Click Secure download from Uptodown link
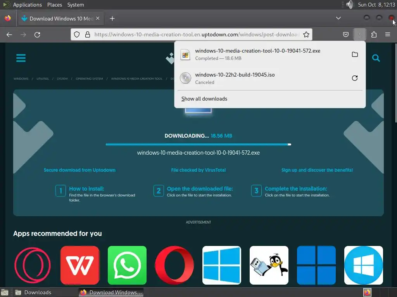This screenshot has width=397, height=297. click(x=79, y=170)
